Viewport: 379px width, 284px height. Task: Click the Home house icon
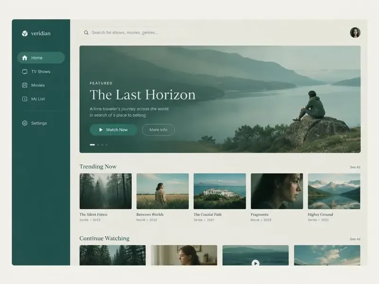(25, 58)
